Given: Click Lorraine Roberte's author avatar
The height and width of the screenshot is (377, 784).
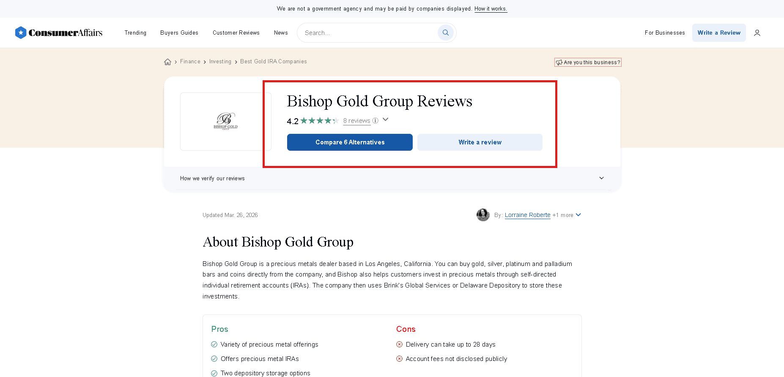Looking at the screenshot, I should click(483, 215).
